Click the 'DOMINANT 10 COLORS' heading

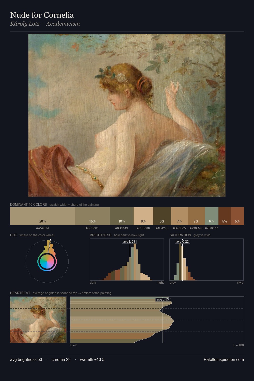pos(28,204)
